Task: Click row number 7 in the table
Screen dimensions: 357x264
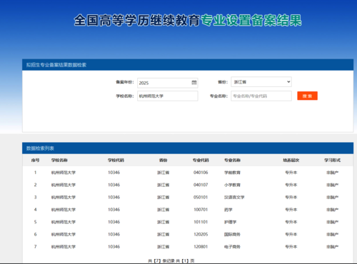Action: pyautogui.click(x=35, y=247)
